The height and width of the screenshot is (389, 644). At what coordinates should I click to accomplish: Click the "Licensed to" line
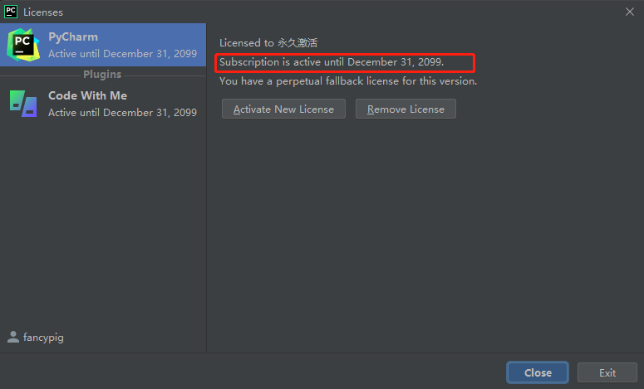(268, 42)
